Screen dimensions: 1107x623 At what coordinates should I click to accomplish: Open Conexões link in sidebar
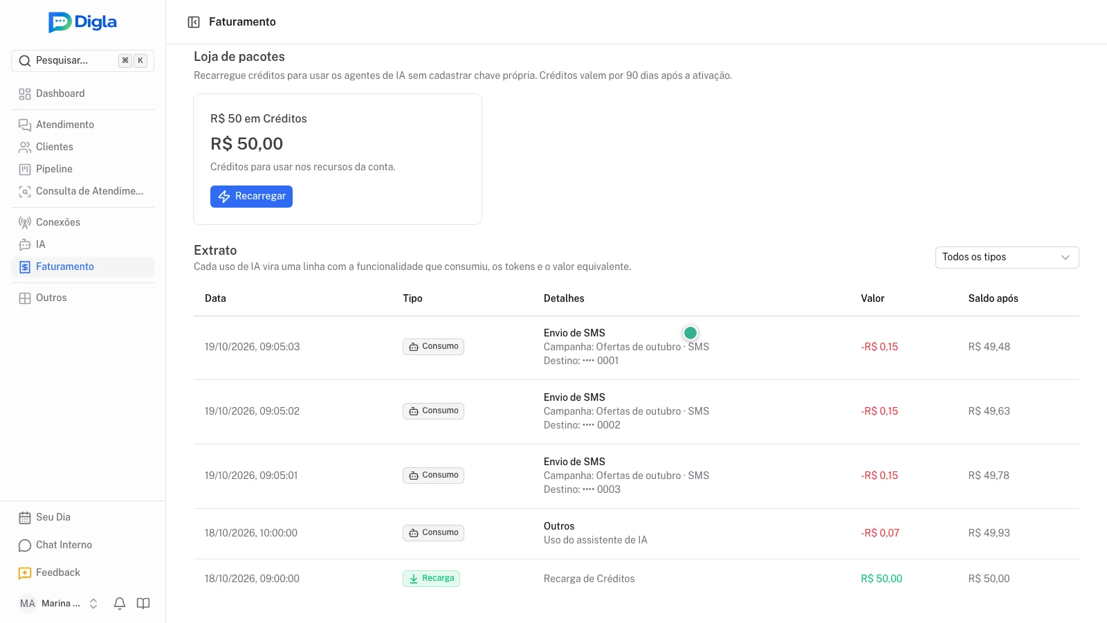click(x=82, y=222)
